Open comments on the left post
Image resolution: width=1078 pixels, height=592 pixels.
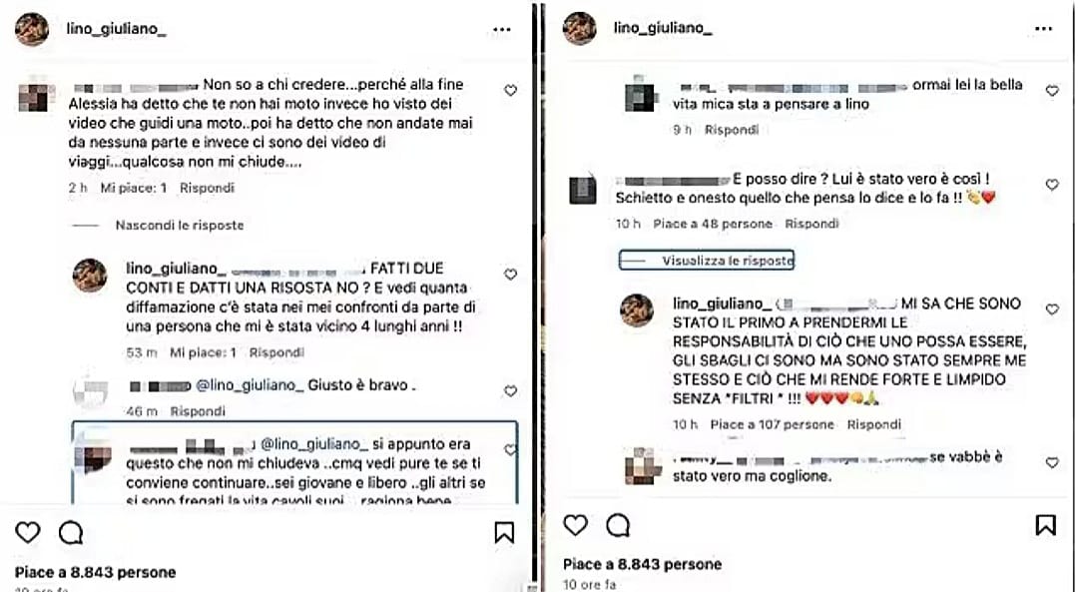[71, 532]
